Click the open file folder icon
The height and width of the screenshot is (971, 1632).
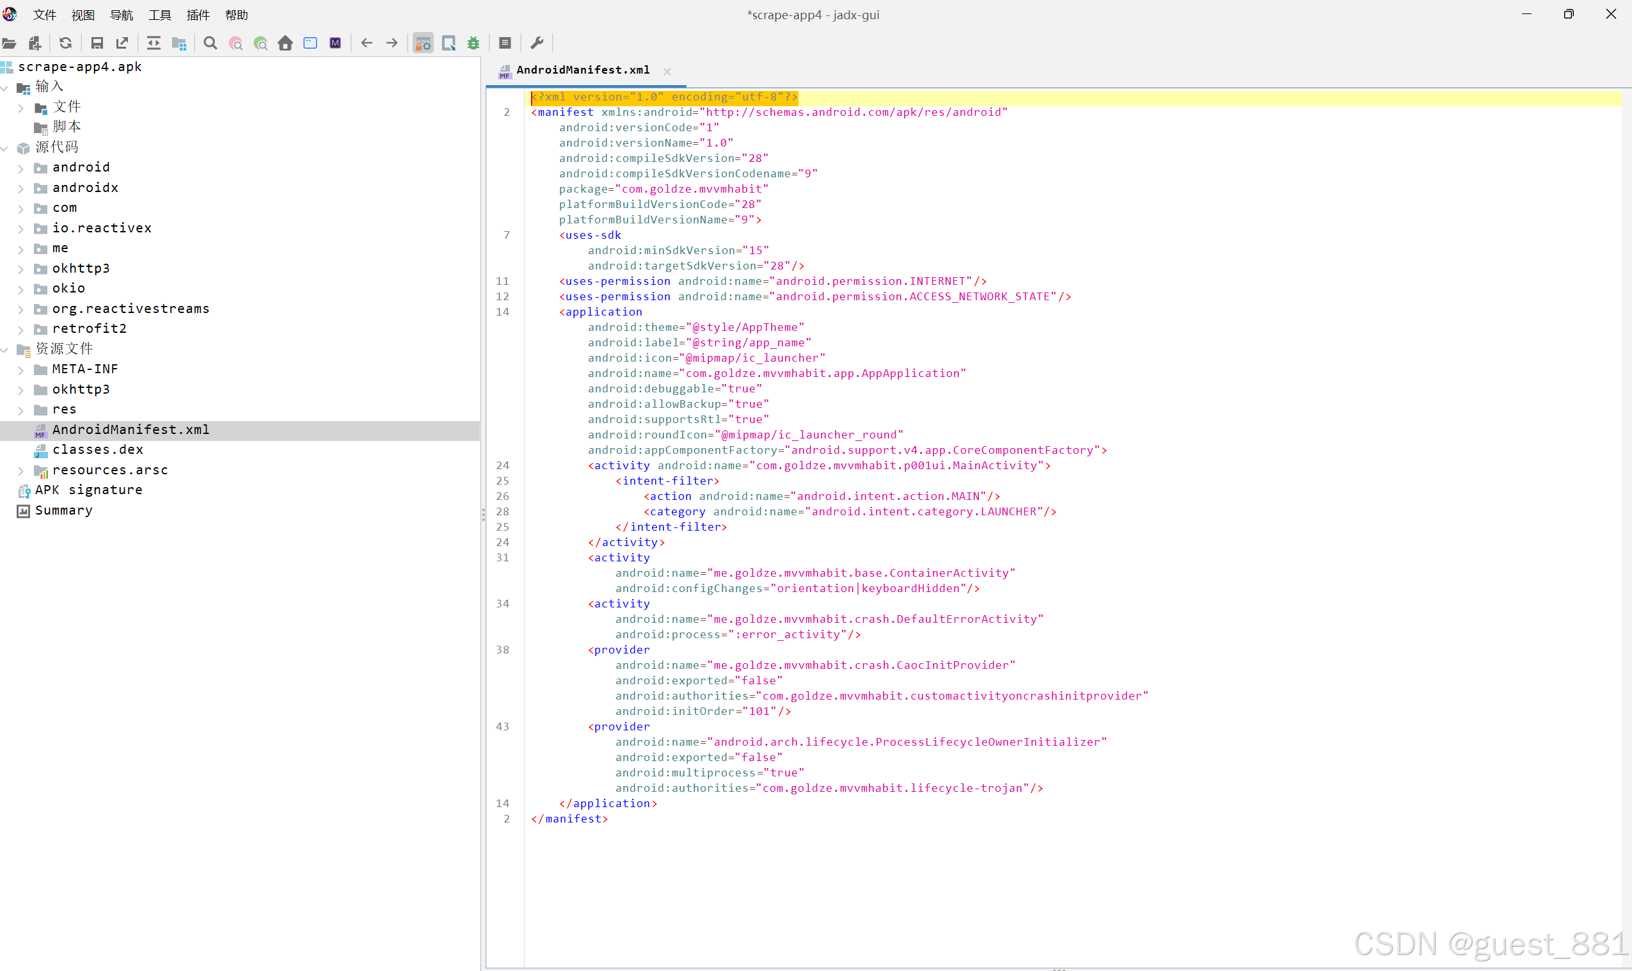pyautogui.click(x=9, y=43)
